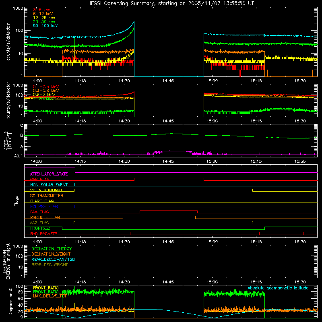The width and height of the screenshot is (322, 322).
Task: Select the SC_TRANSMITTER flag label
Action: pyautogui.click(x=46, y=196)
